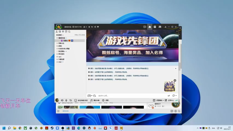Open the audio mixer sliders icon
Viewport: 233px width, 131px height.
click(70, 100)
